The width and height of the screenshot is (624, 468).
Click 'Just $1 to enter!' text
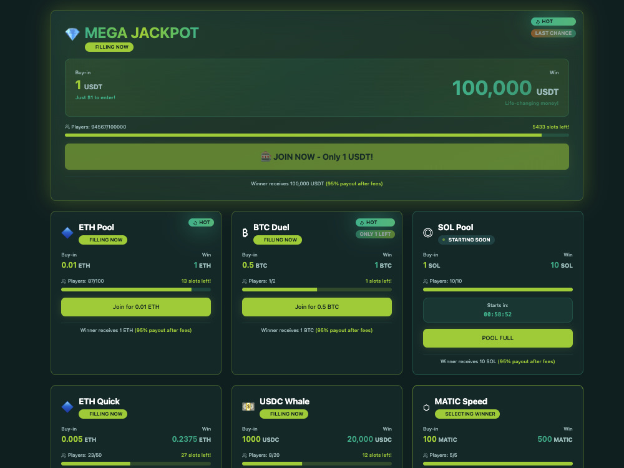(95, 97)
